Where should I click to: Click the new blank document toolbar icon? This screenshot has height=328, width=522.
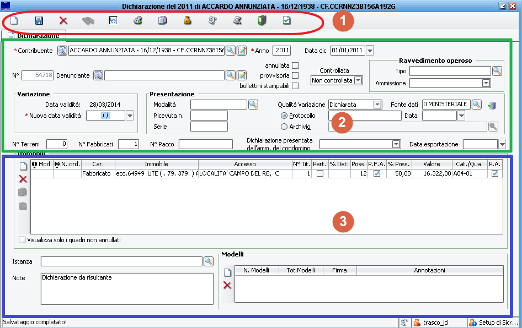[x=14, y=21]
